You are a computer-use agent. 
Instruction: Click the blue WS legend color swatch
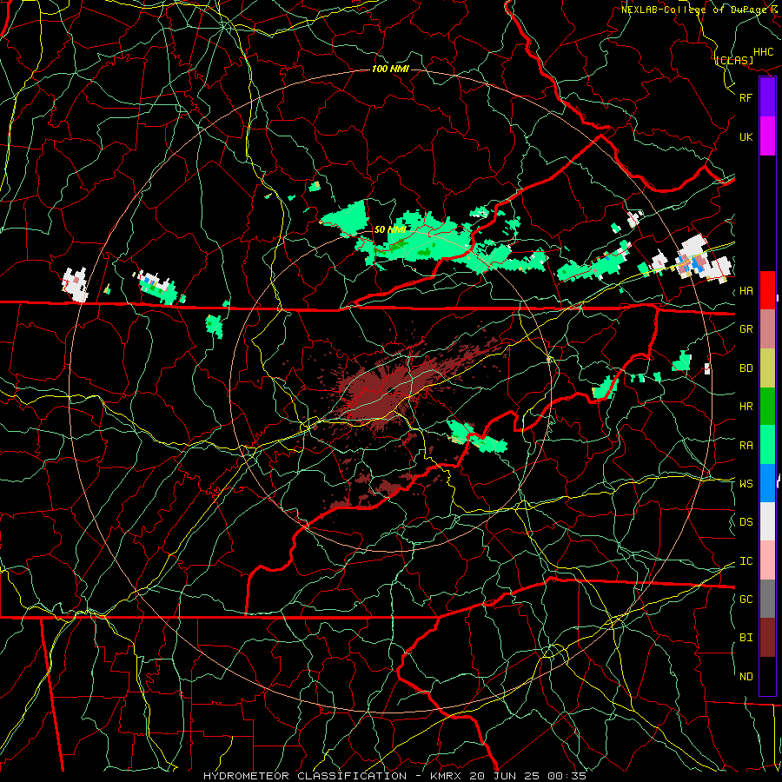click(767, 483)
